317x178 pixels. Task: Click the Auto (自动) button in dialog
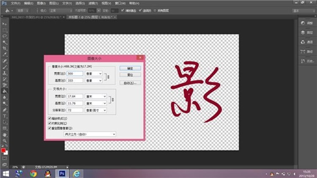pos(130,83)
